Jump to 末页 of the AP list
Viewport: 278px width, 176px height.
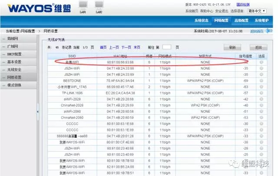pos(137,47)
